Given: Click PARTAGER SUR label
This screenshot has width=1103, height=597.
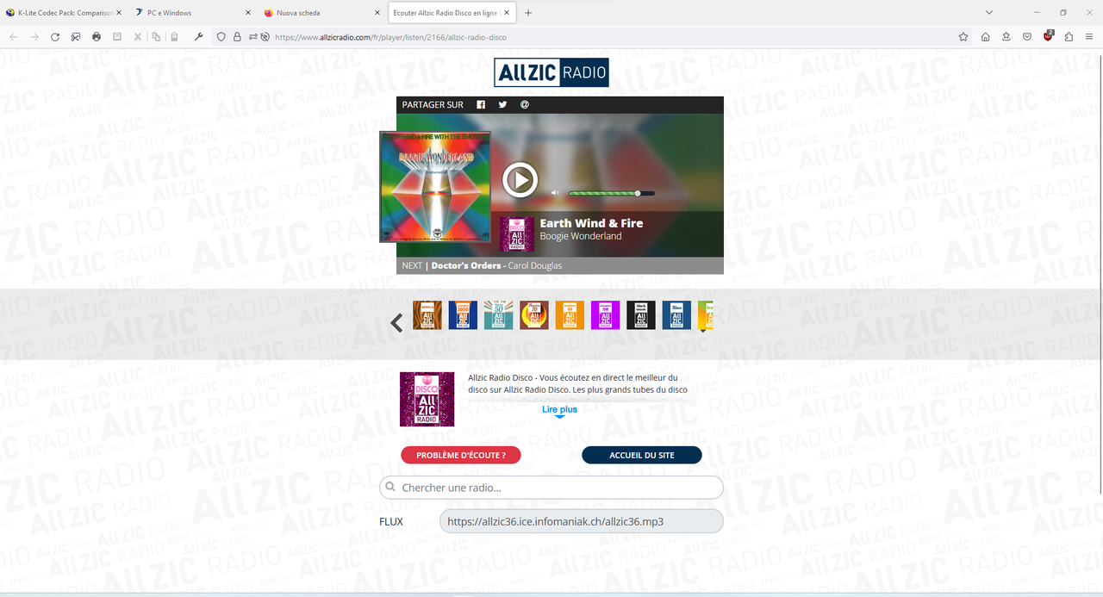Looking at the screenshot, I should pos(433,105).
